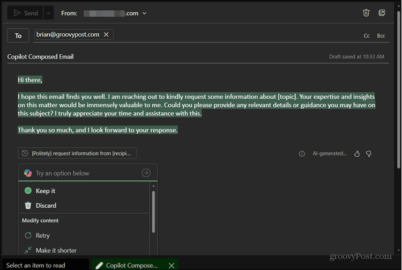This screenshot has width=402, height=270.
Task: Open the To recipients picker
Action: coord(18,35)
